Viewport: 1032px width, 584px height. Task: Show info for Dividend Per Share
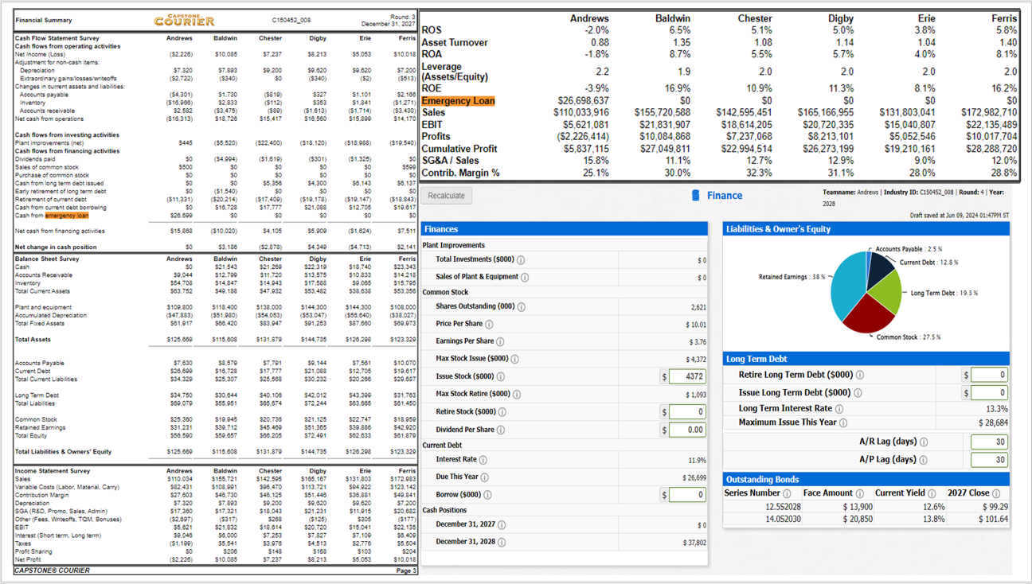(x=501, y=430)
